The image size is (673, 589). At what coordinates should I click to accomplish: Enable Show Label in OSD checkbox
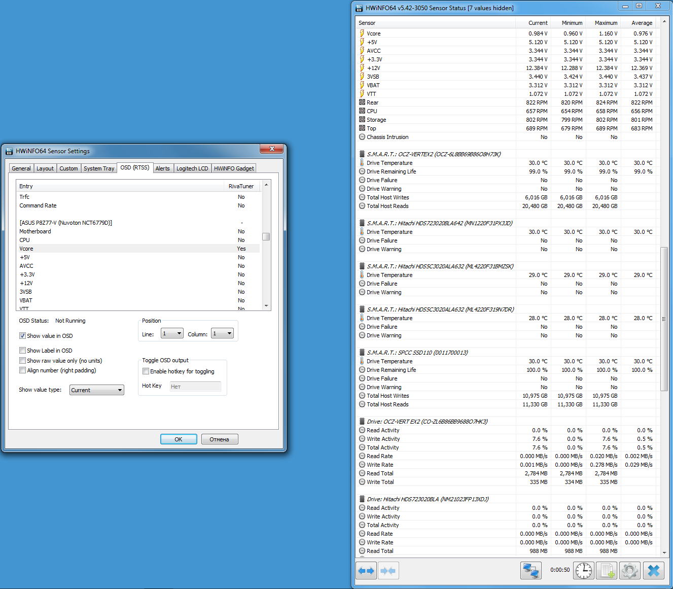(x=22, y=351)
